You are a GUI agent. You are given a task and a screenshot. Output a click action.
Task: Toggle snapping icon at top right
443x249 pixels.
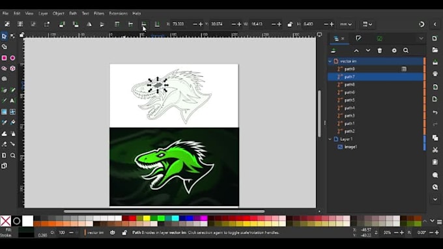[422, 24]
